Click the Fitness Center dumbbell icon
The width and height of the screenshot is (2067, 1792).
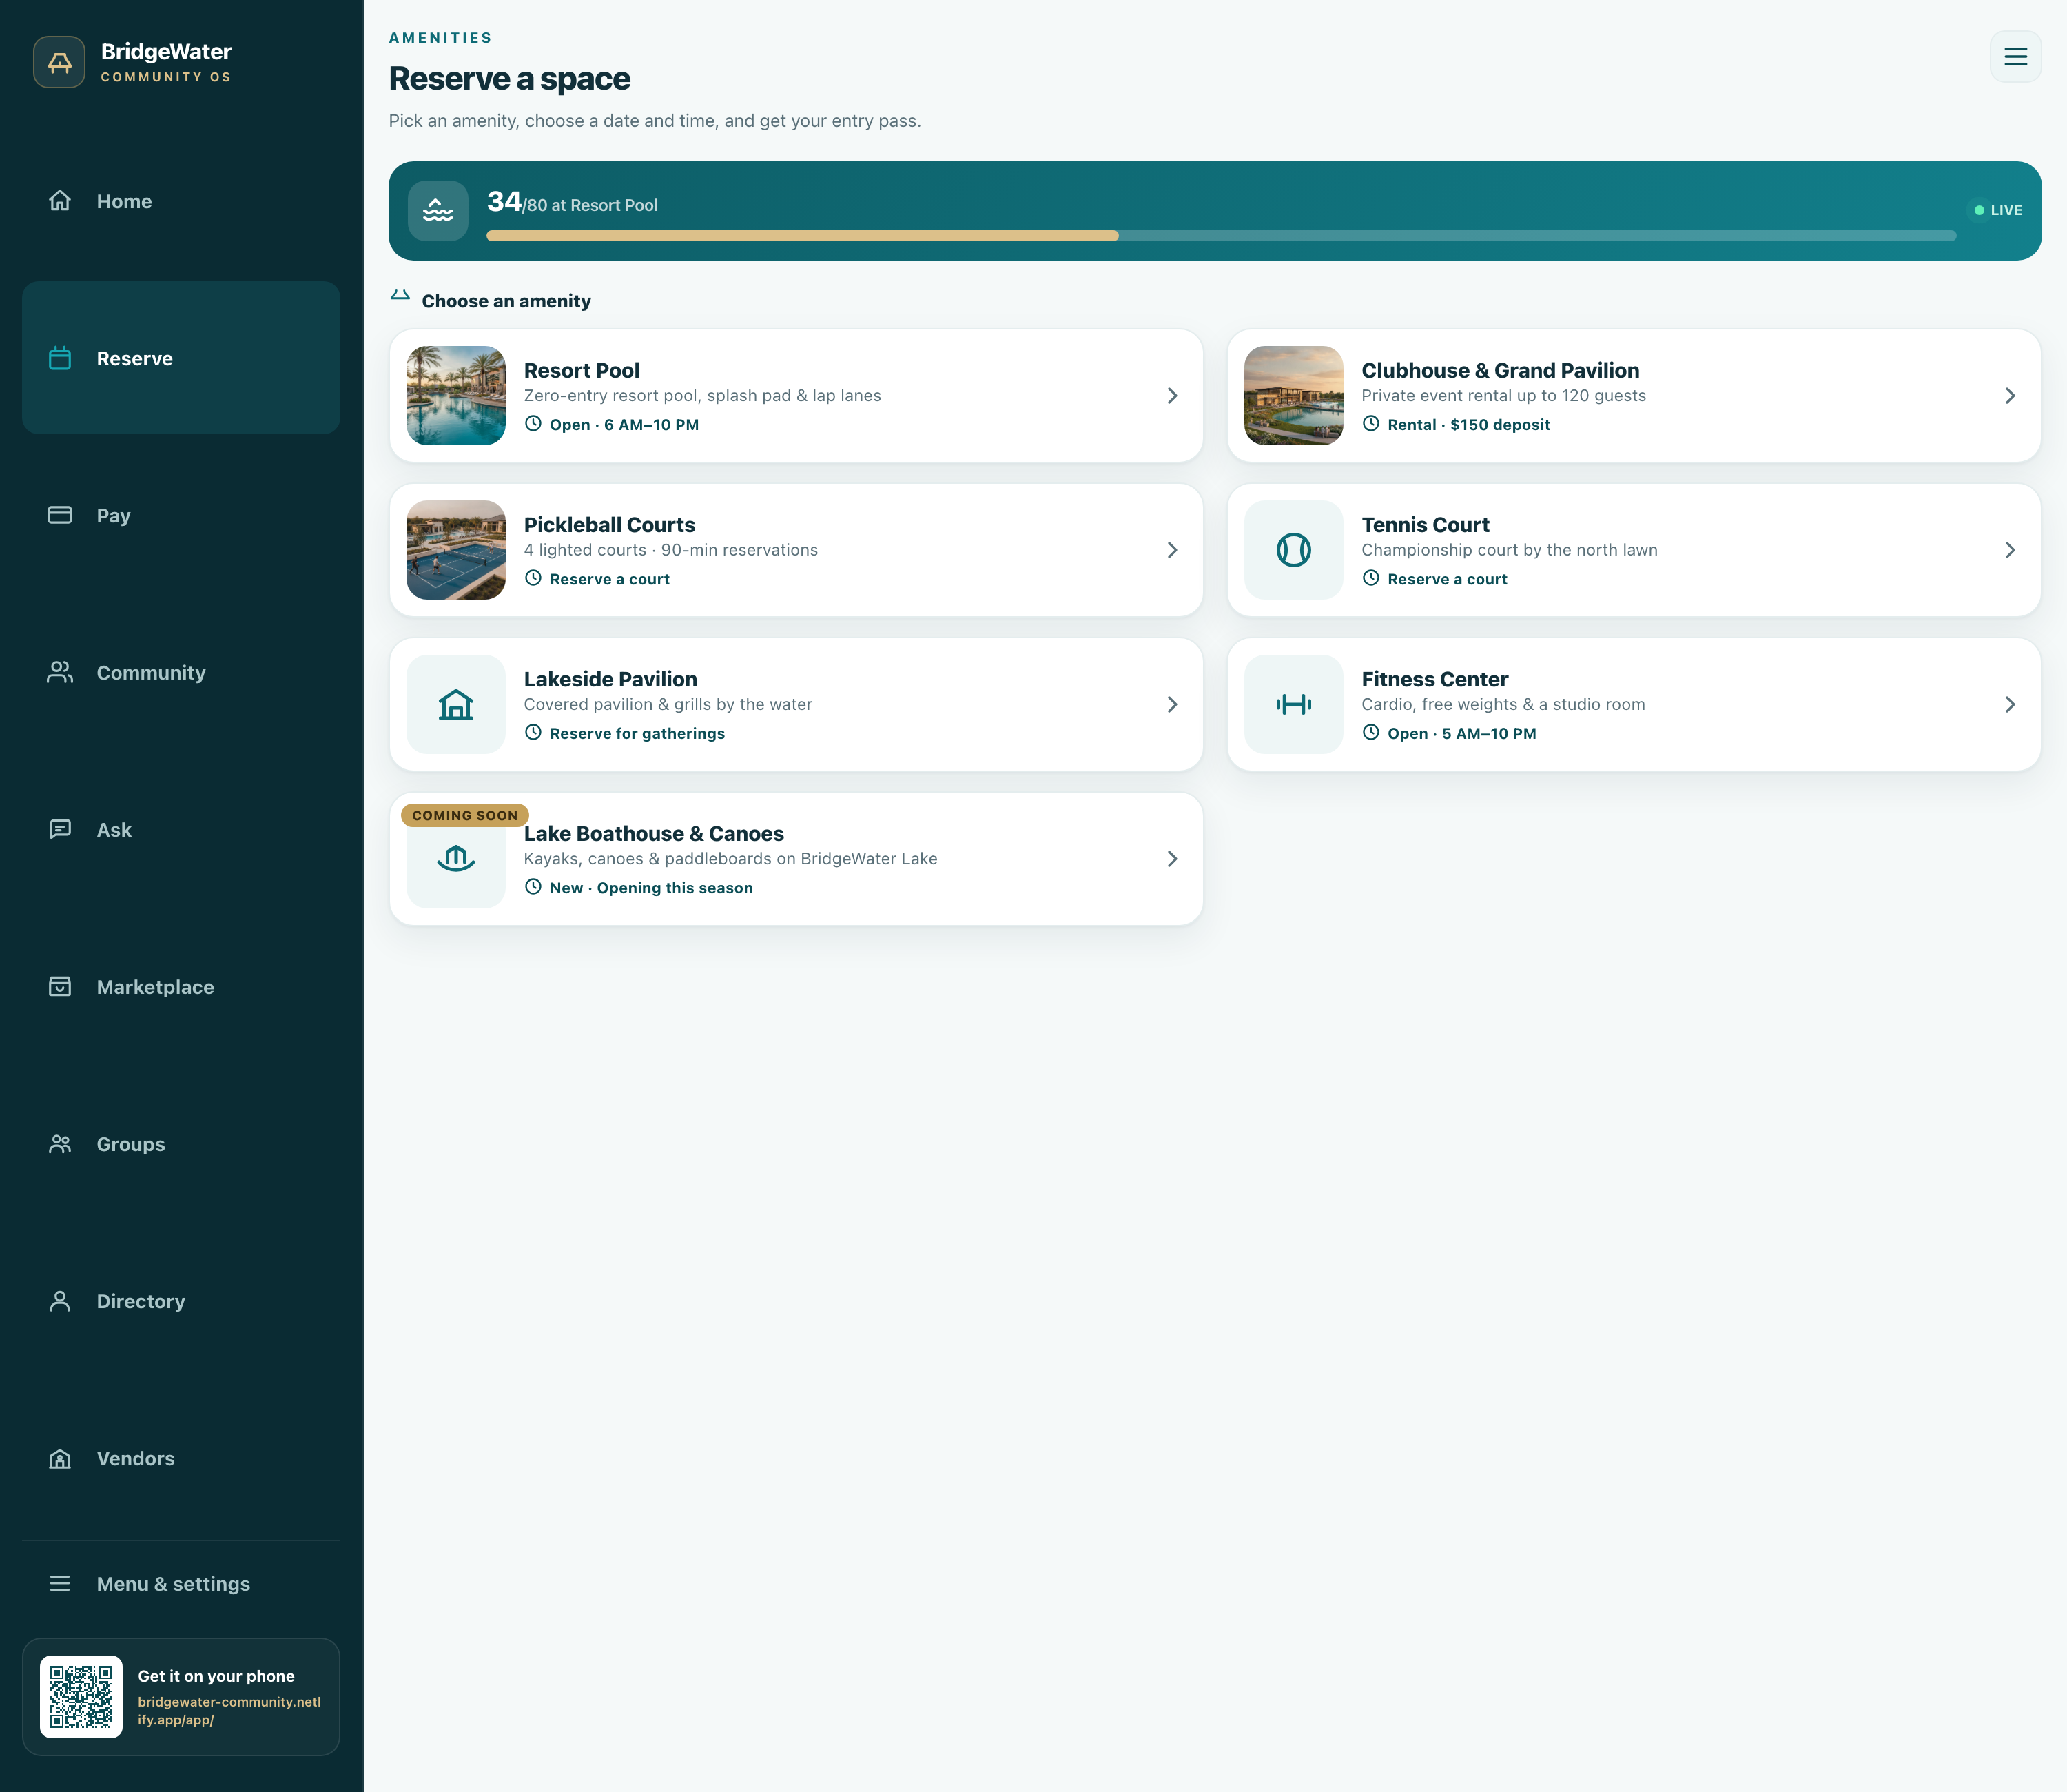click(1293, 704)
